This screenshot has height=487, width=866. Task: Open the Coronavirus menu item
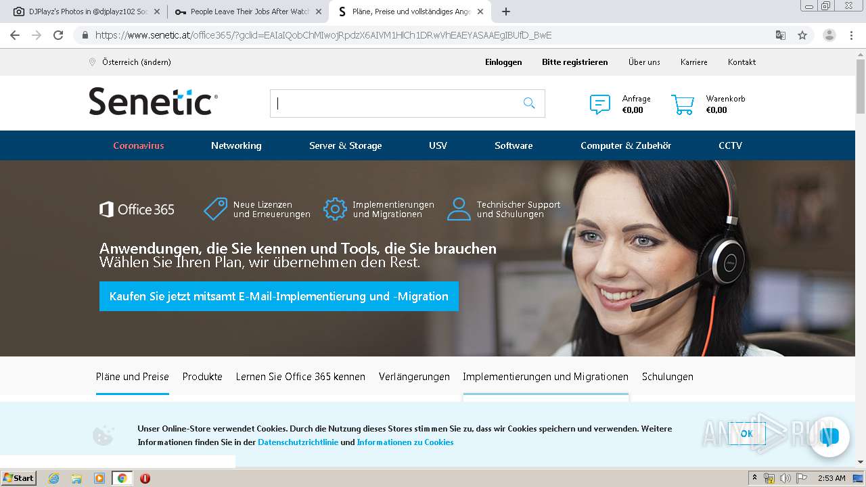pos(139,145)
